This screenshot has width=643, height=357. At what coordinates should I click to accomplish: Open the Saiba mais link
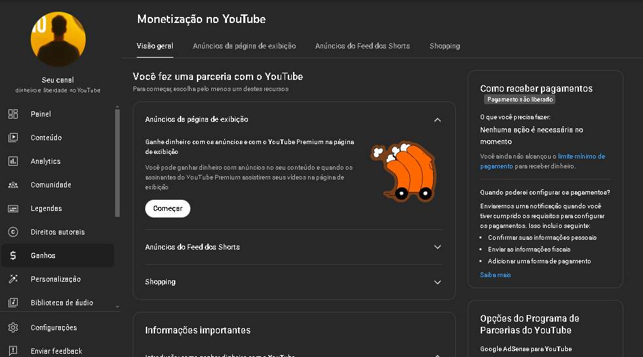click(x=495, y=275)
